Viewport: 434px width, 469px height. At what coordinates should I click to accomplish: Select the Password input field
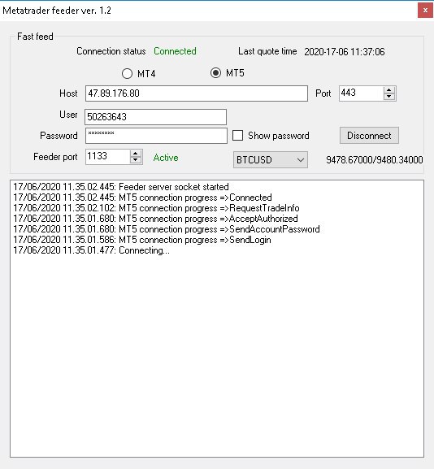click(156, 136)
